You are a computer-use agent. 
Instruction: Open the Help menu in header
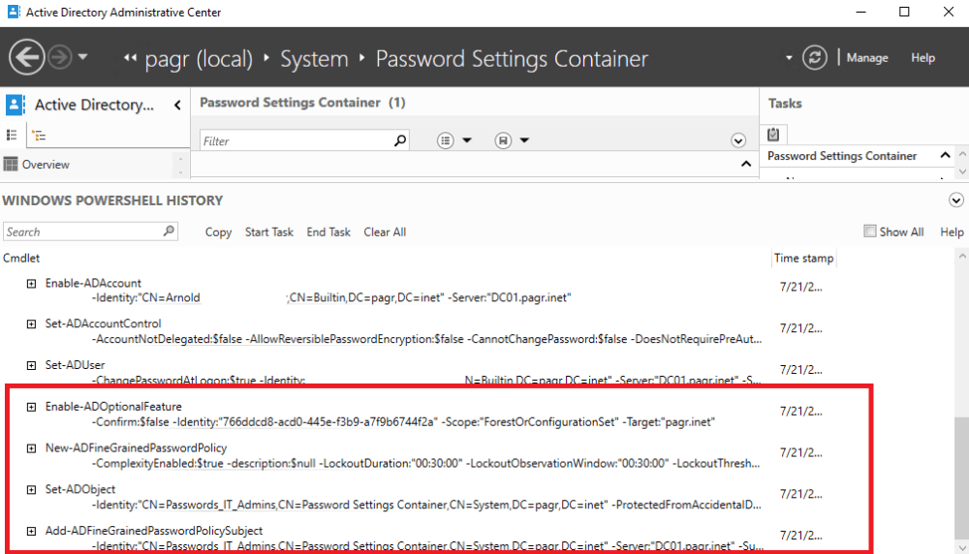922,58
